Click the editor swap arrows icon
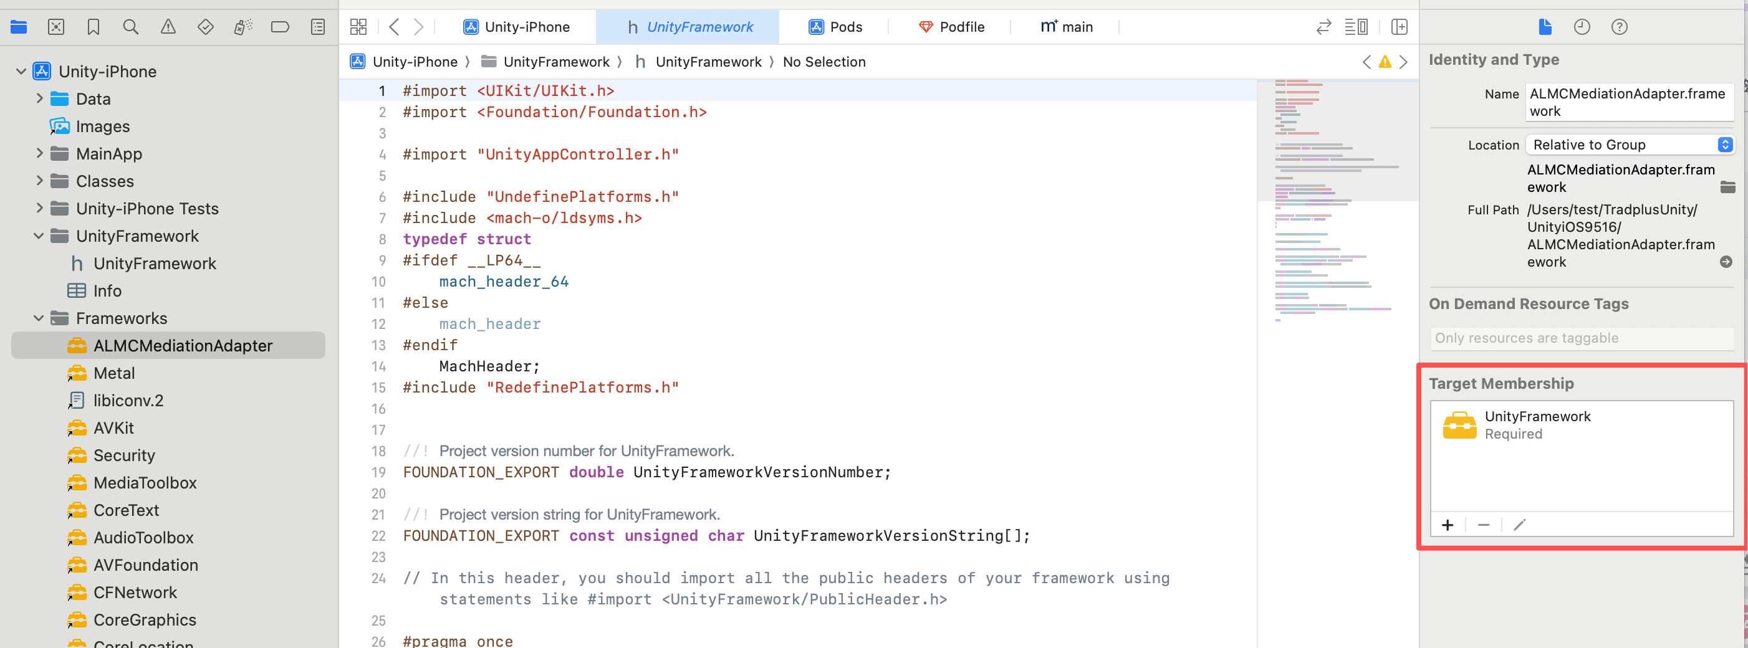This screenshot has width=1748, height=648. point(1324,27)
